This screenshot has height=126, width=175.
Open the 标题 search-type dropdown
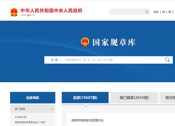[x=56, y=60]
